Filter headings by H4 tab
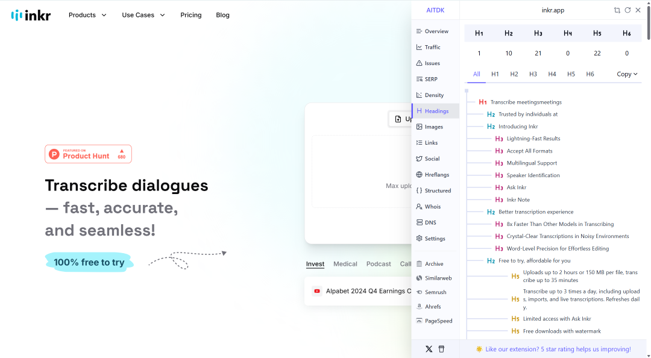Screen dimensions: 651x358 point(552,74)
